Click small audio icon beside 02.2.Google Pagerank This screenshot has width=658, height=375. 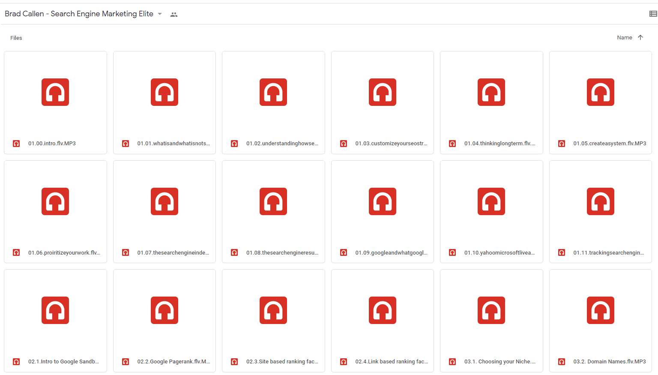click(126, 362)
